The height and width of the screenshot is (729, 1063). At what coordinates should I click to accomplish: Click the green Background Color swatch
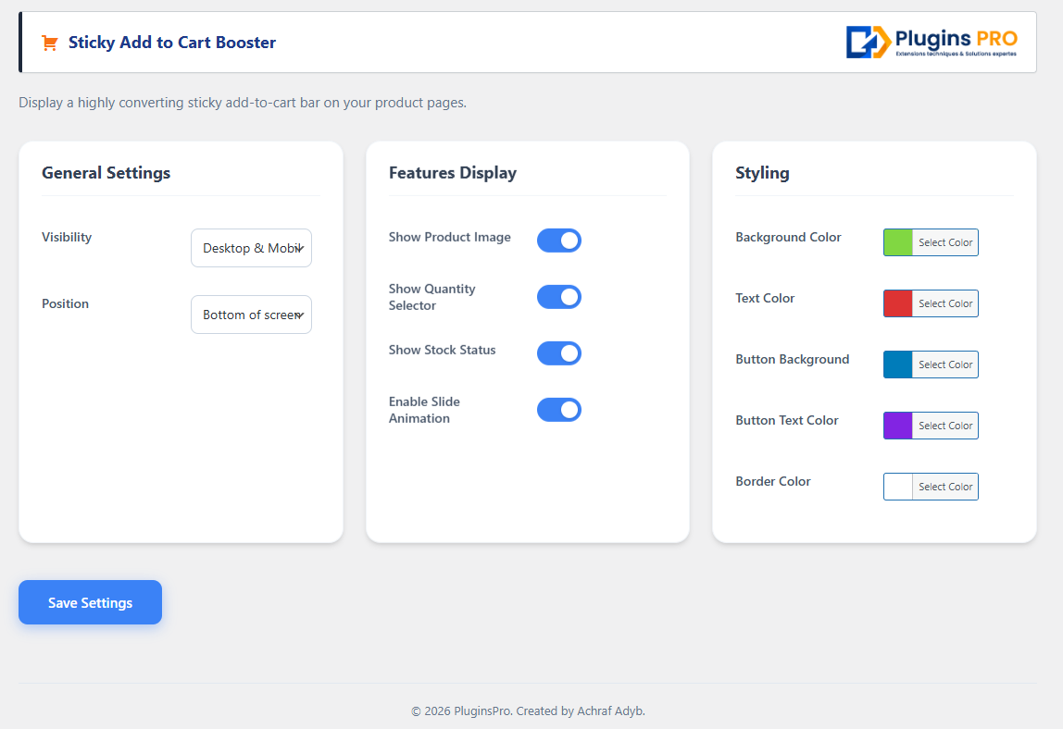tap(898, 242)
